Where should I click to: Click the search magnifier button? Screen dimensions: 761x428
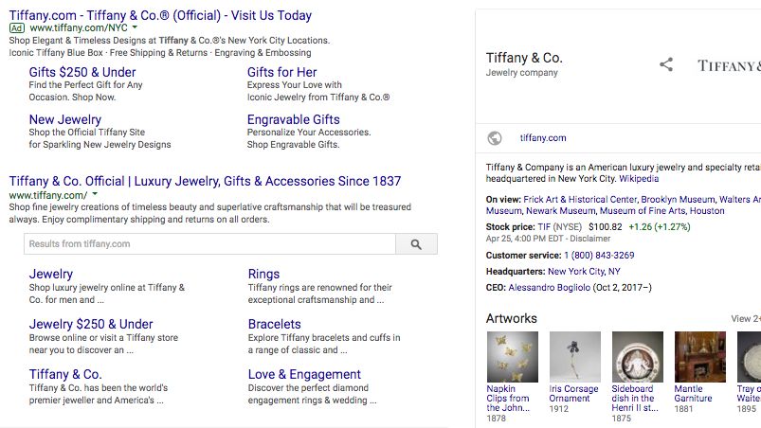pyautogui.click(x=416, y=244)
